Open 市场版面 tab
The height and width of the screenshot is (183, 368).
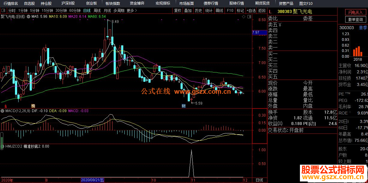click(187, 3)
